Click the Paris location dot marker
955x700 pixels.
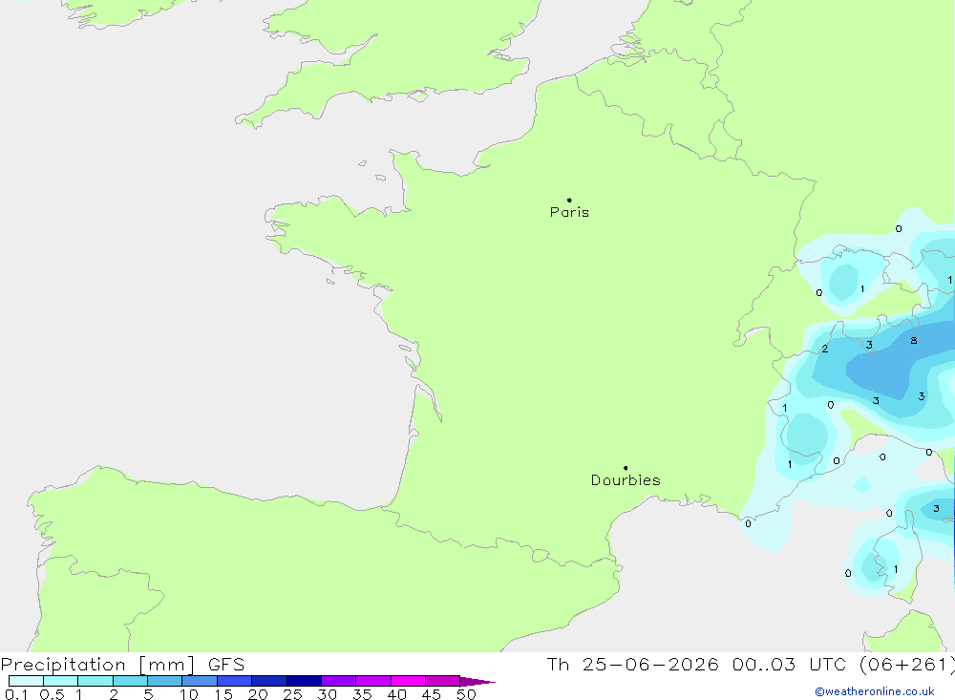pos(569,200)
